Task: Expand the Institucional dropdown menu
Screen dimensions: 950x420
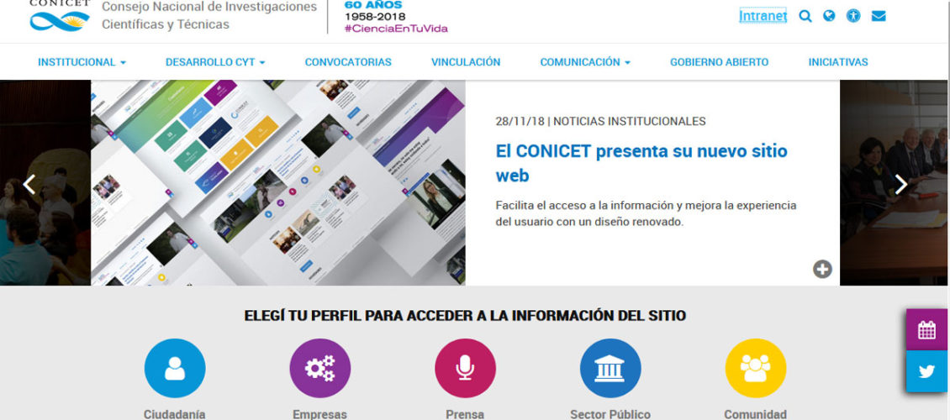Action: [x=82, y=61]
